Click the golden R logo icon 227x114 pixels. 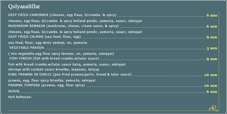point(214,108)
